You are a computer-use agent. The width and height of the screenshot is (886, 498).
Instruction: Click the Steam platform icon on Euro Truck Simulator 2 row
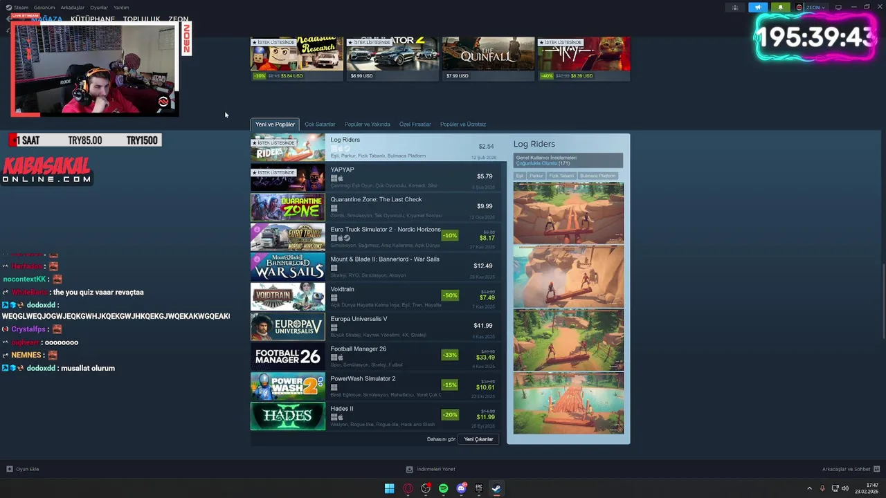pos(347,238)
